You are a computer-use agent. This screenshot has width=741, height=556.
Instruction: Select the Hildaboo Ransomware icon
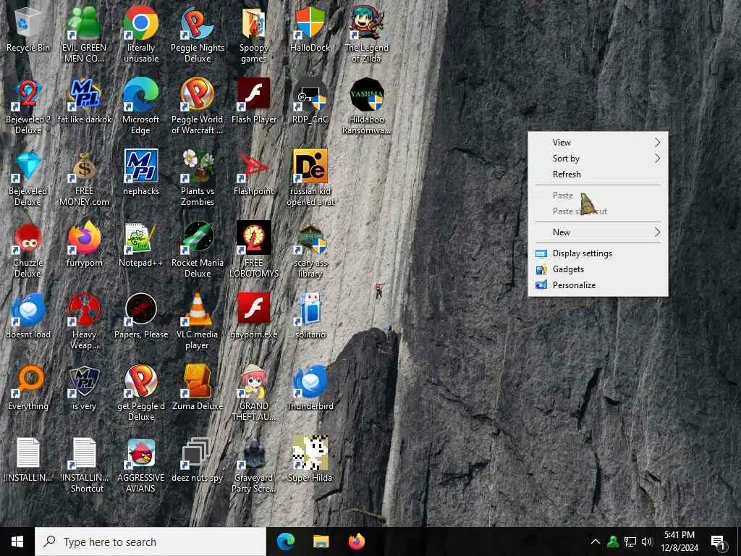[x=366, y=106]
